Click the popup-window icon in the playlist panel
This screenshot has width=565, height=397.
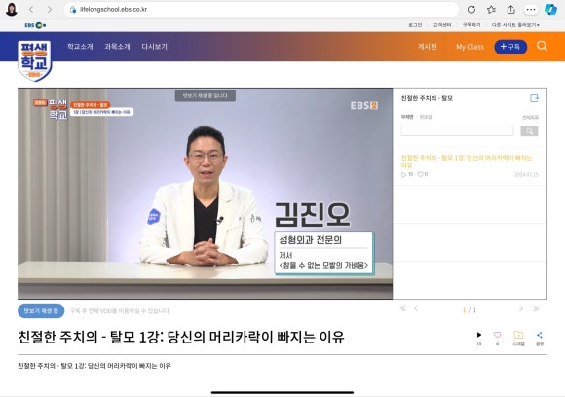pos(535,98)
